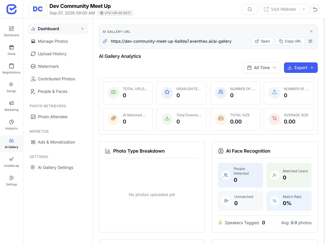Click the 'Avg: 0.0 photos' text
The height and width of the screenshot is (244, 325).
click(296, 223)
